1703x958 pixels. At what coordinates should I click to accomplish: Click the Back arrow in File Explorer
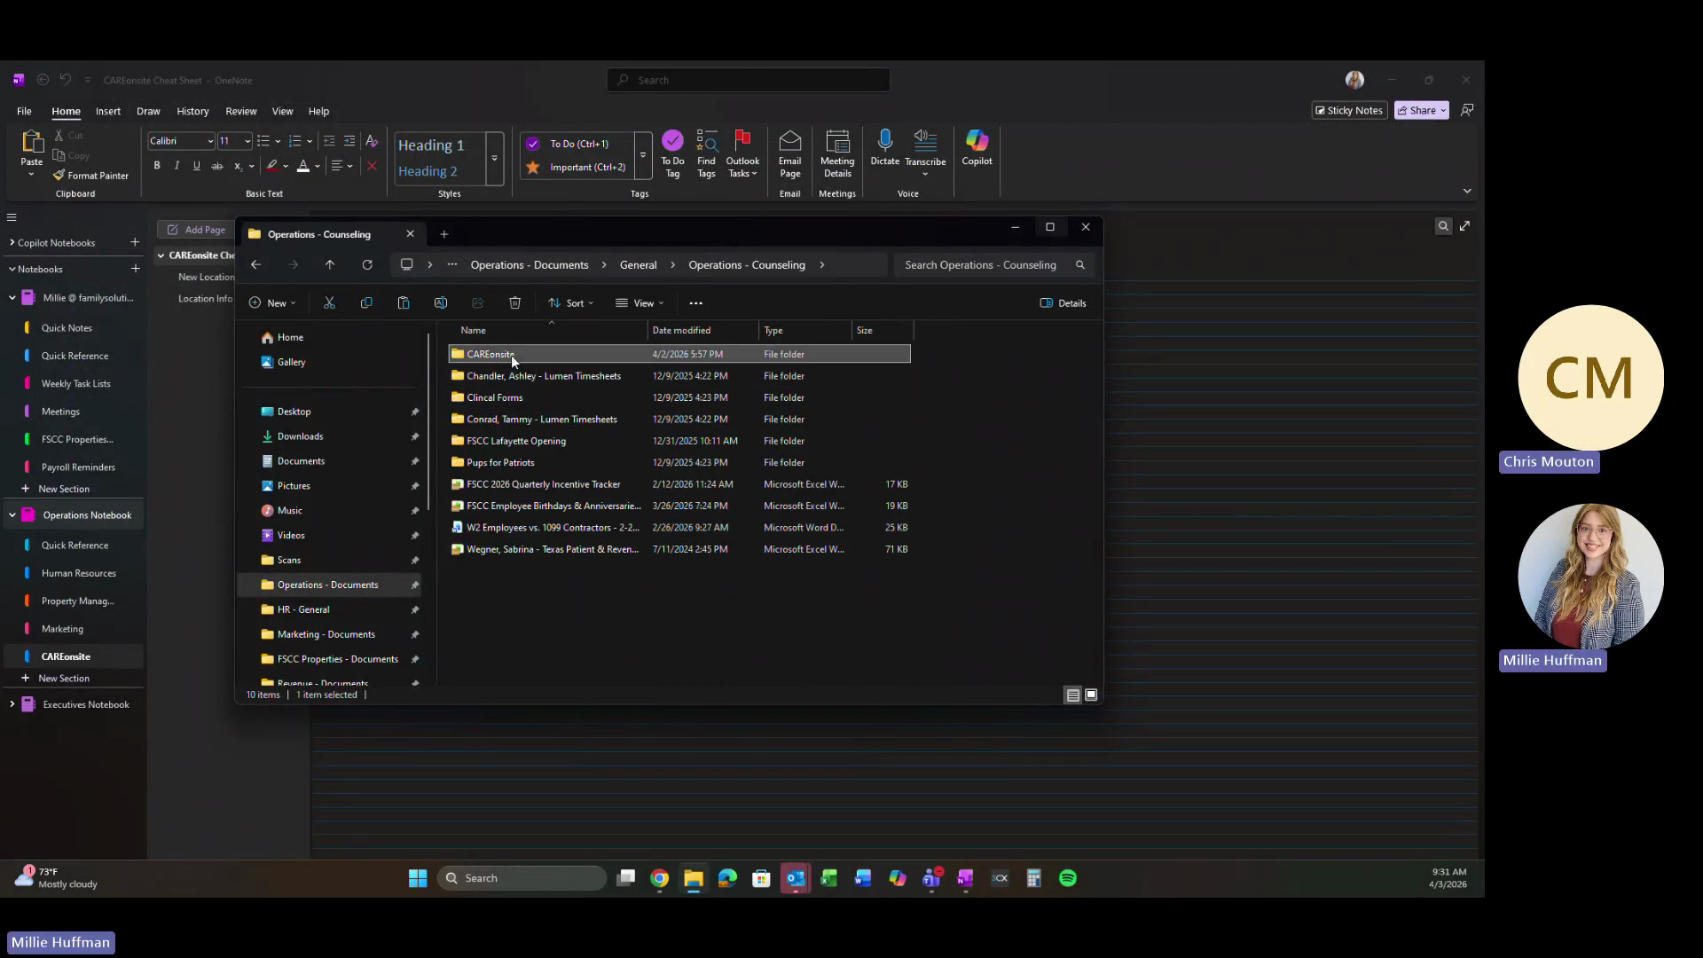255,265
